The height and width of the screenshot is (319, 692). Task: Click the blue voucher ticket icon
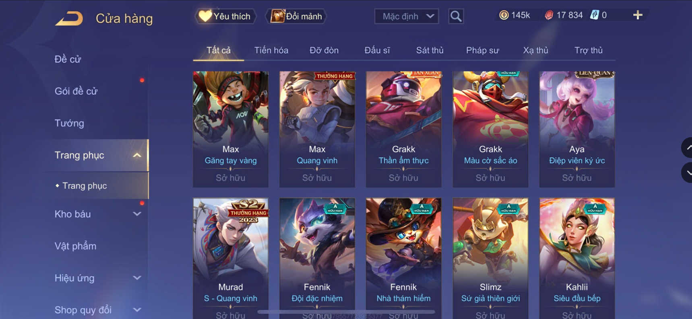pos(594,15)
